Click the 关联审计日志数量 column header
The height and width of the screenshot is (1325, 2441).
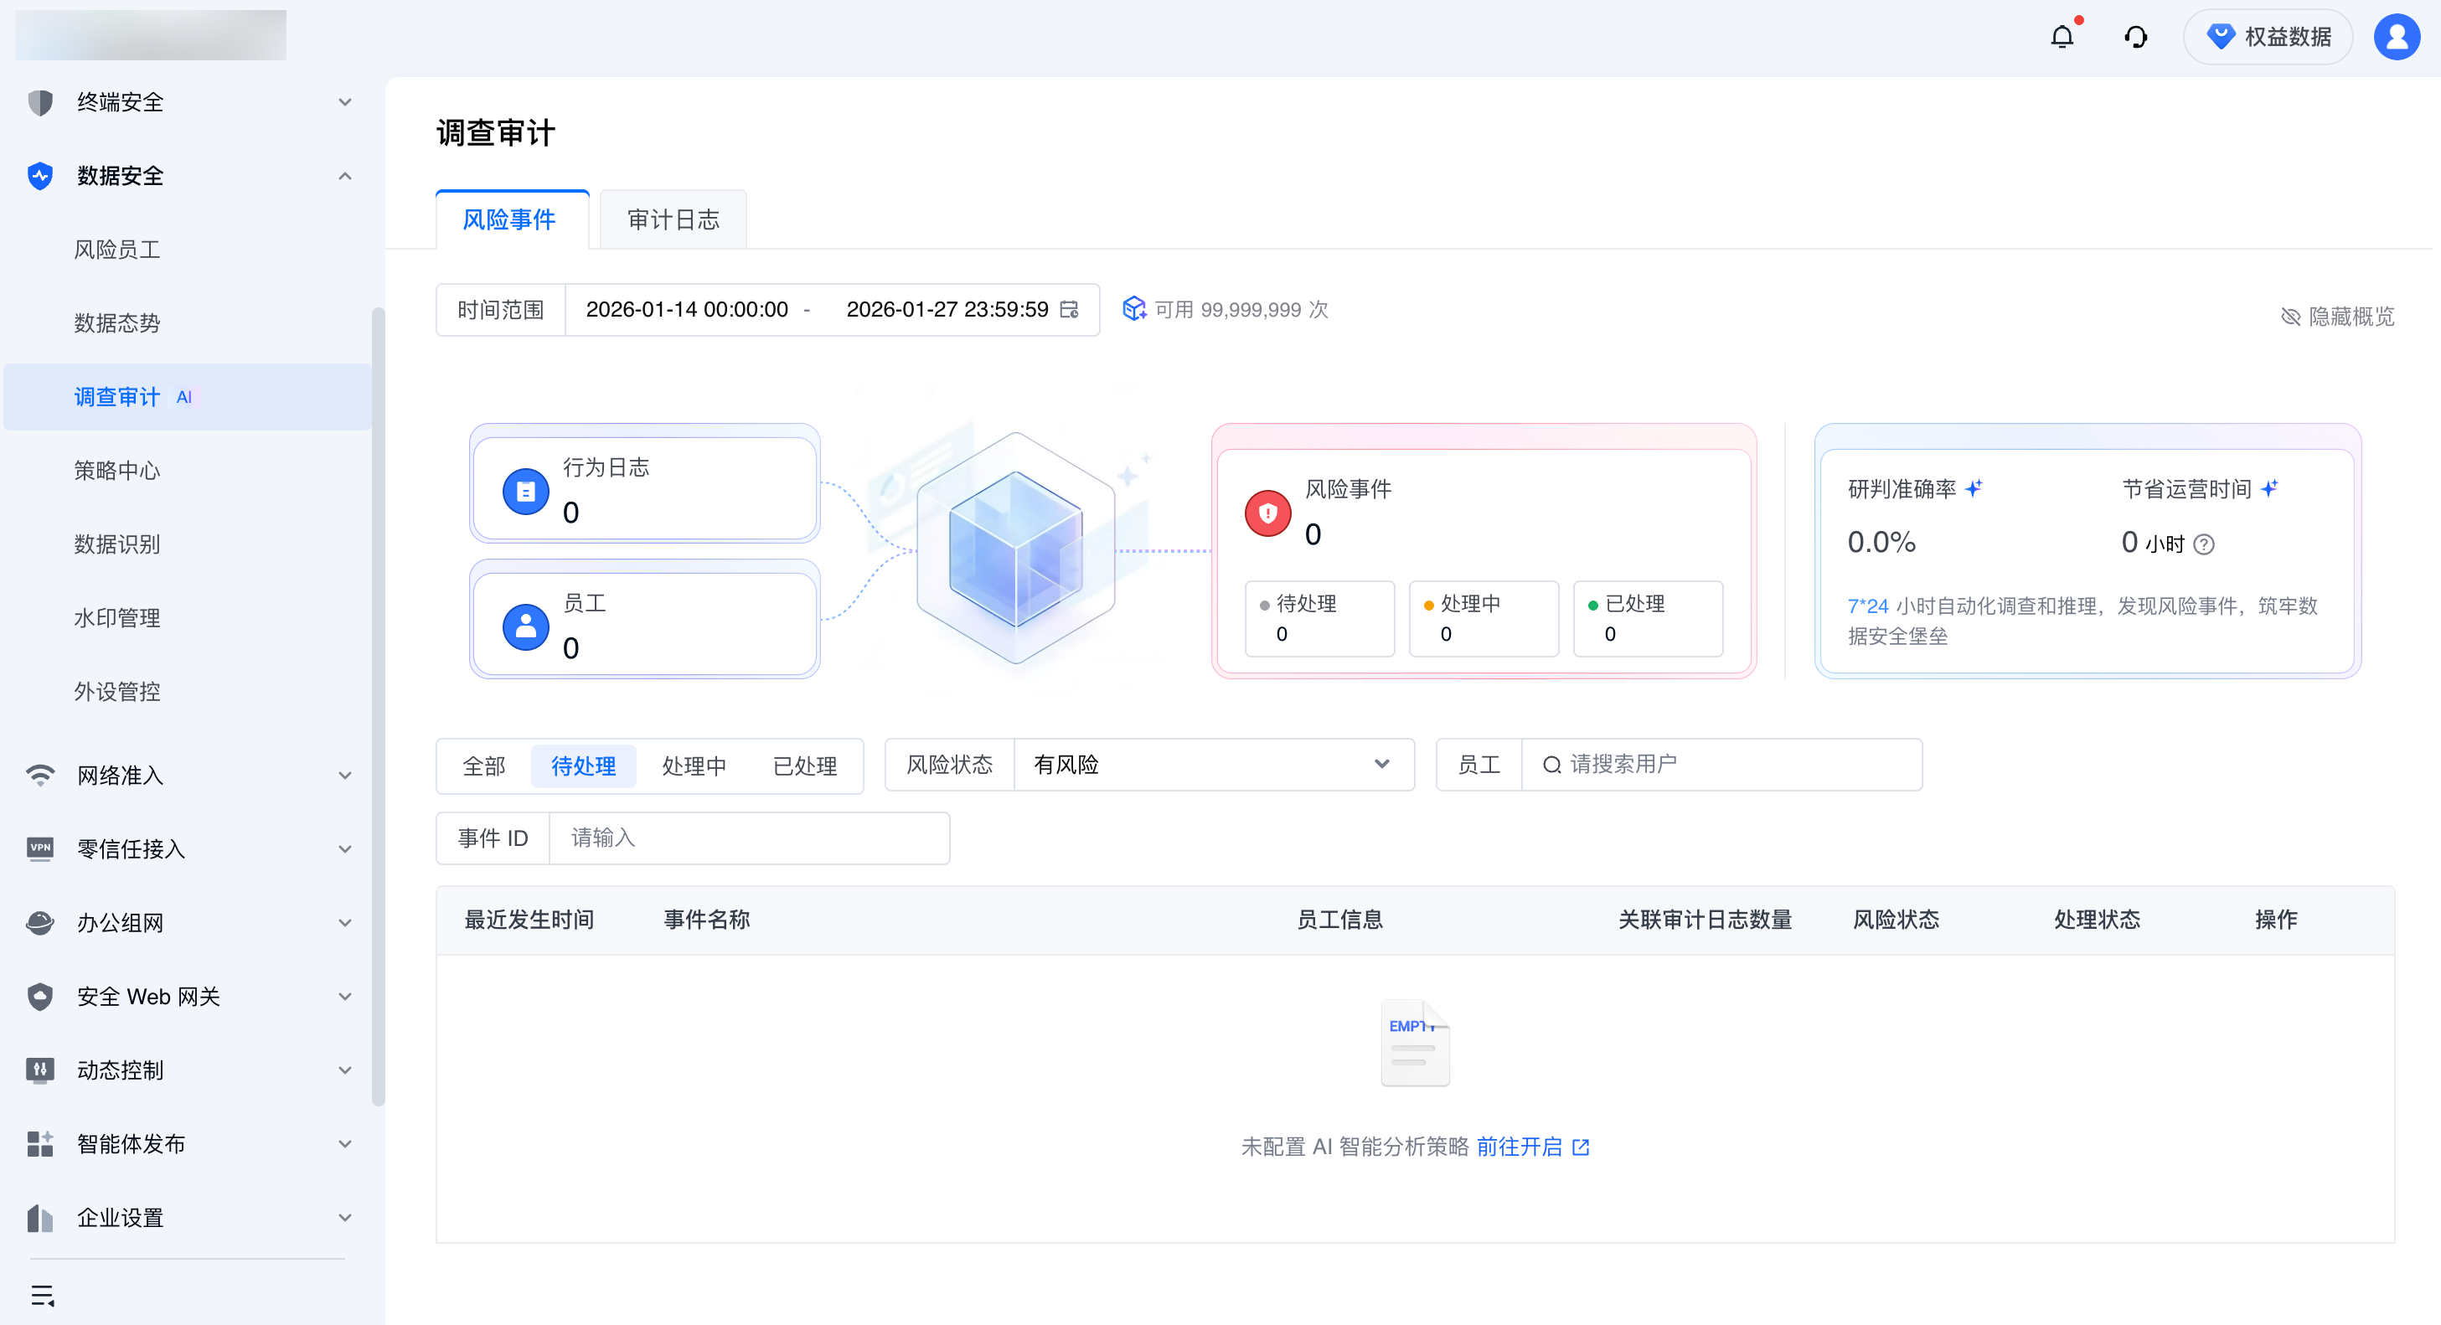click(1705, 920)
